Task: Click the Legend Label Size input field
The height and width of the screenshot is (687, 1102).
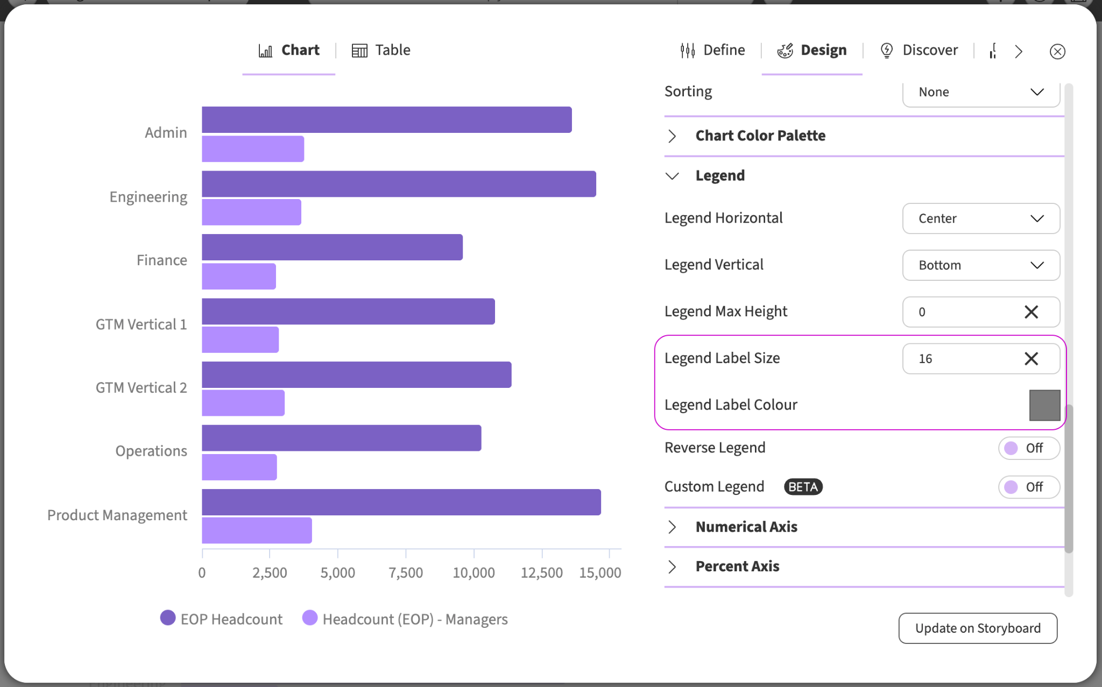Action: point(963,359)
